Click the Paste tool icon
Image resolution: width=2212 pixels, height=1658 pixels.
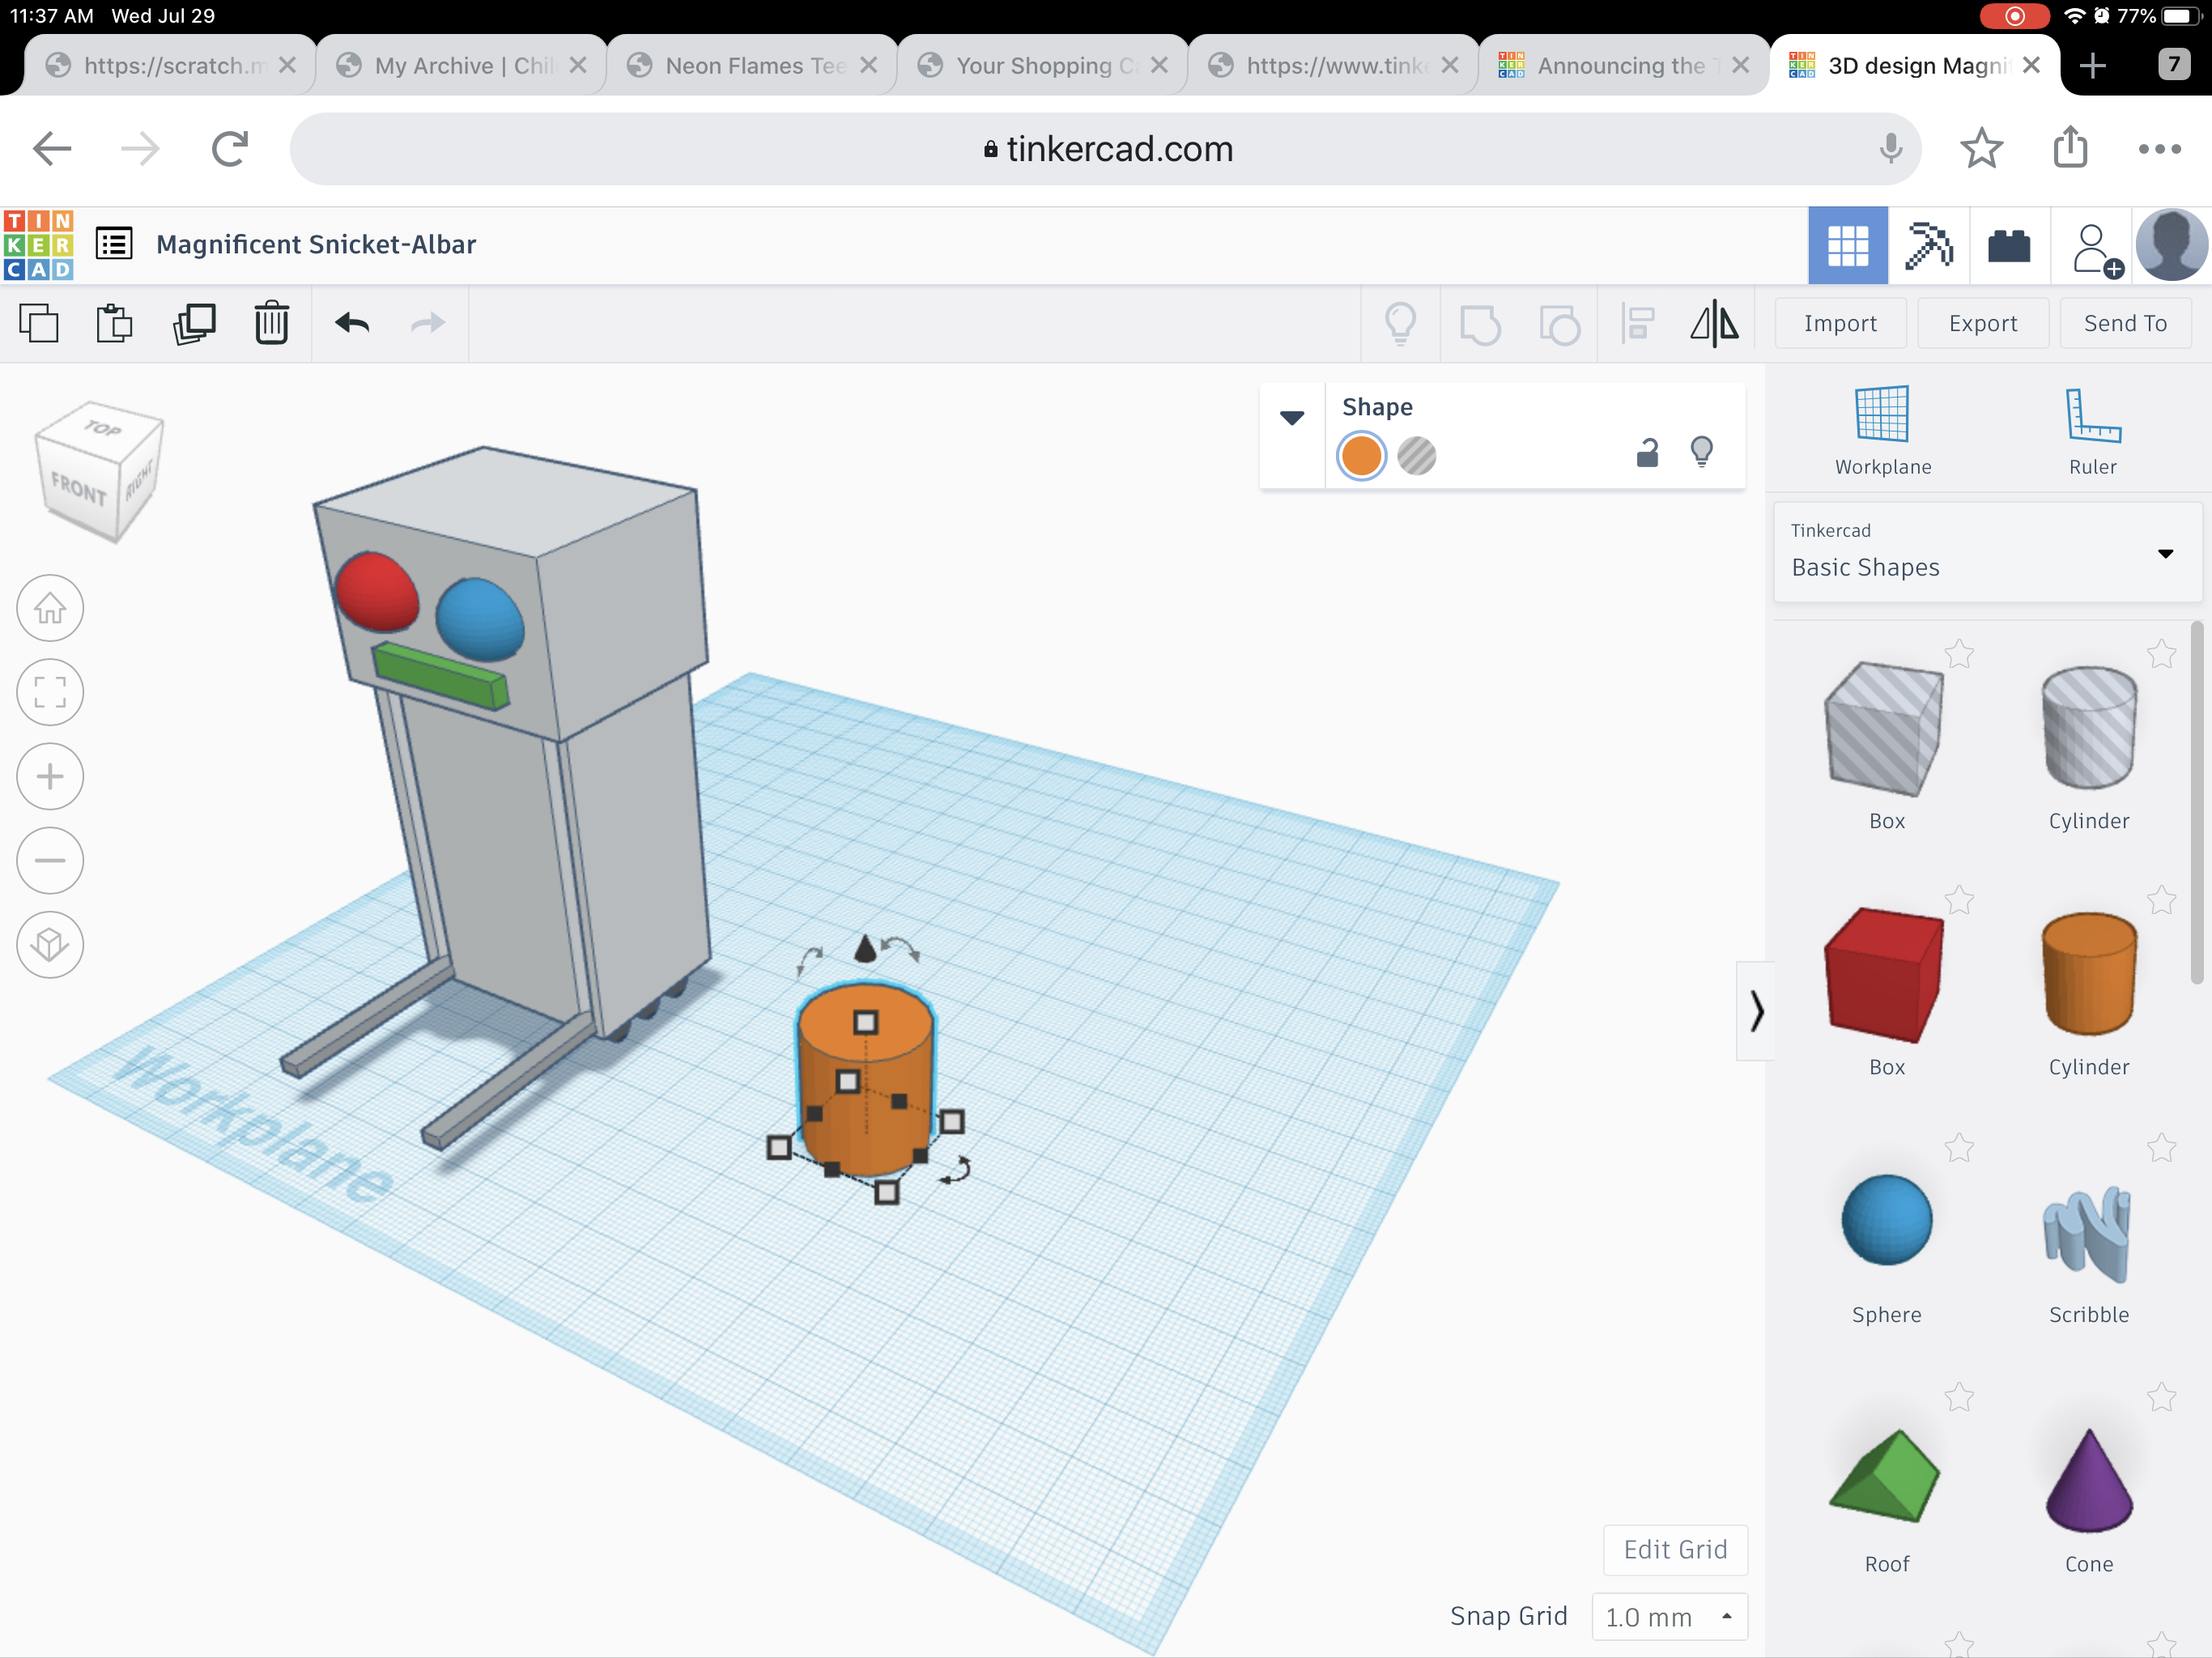click(114, 324)
